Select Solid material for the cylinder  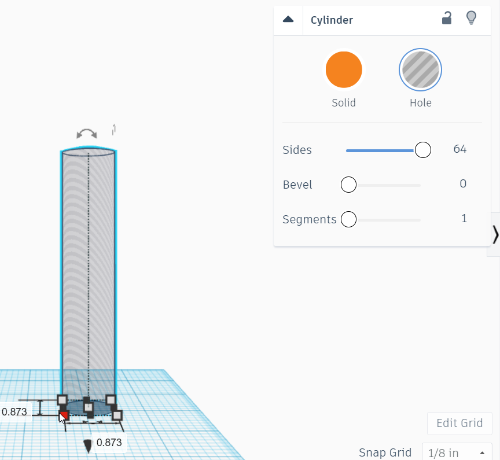[344, 69]
